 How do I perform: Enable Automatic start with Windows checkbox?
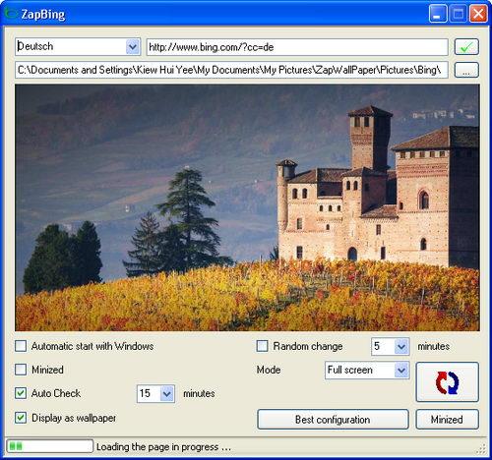click(21, 346)
